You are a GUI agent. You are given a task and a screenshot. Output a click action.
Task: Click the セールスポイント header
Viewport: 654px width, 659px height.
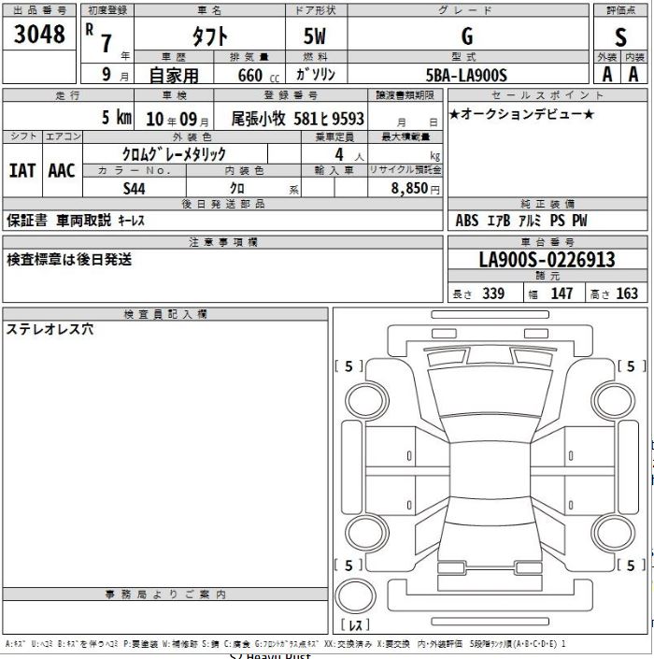547,95
